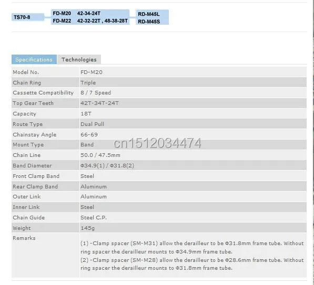Click remark (2) about SM-M28 clamp spacer

point(192,264)
